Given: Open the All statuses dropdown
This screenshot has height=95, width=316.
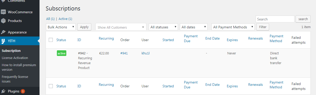Looking at the screenshot, I should point(163,27).
